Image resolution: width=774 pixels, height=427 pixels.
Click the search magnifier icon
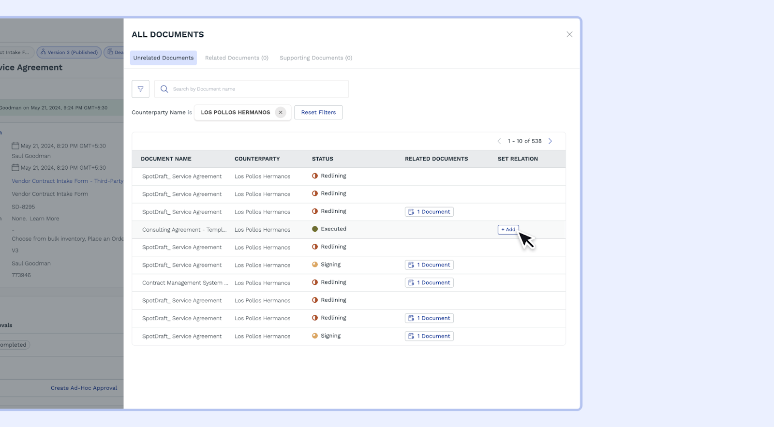[x=164, y=89]
